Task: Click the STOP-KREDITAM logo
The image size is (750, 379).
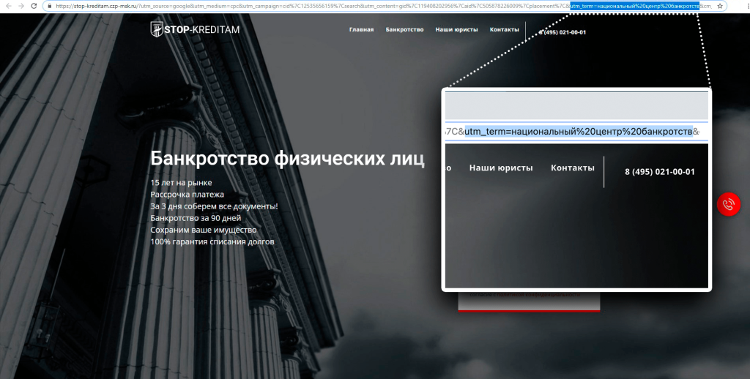Action: pyautogui.click(x=195, y=29)
